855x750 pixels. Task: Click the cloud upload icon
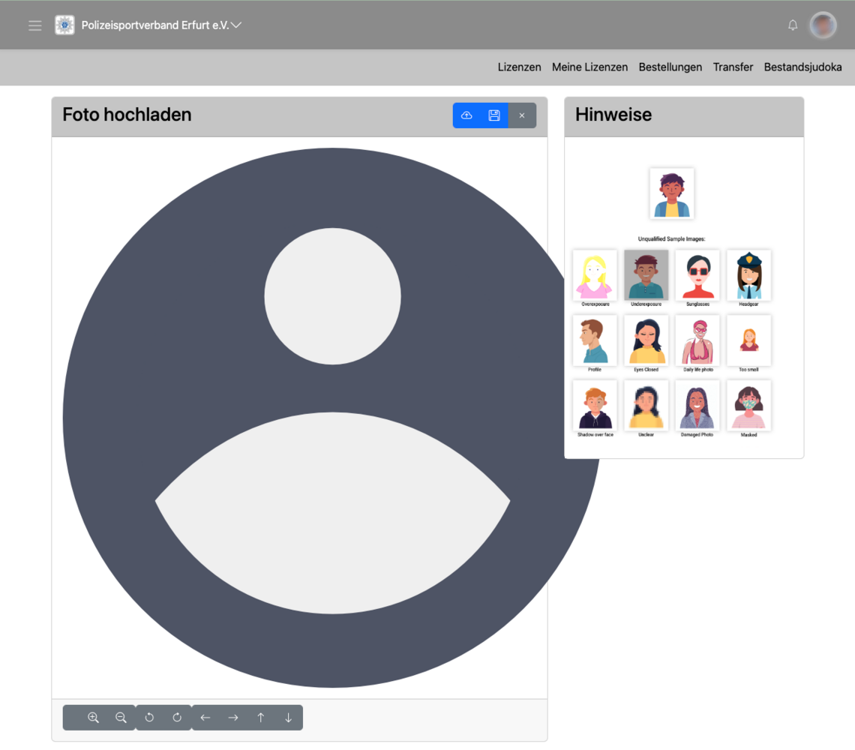(x=466, y=115)
